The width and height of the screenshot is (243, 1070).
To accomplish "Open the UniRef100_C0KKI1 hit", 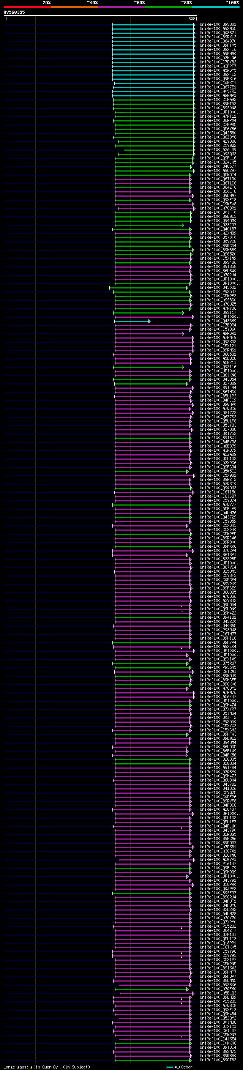I will click(x=218, y=83).
